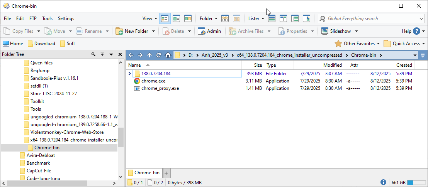
Task: Open the Download favorite folder
Action: [x=41, y=43]
